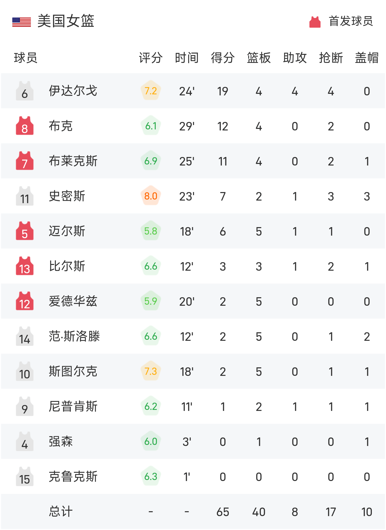This screenshot has height=530, width=386.
Task: Click the USA flag icon
Action: click(x=22, y=22)
